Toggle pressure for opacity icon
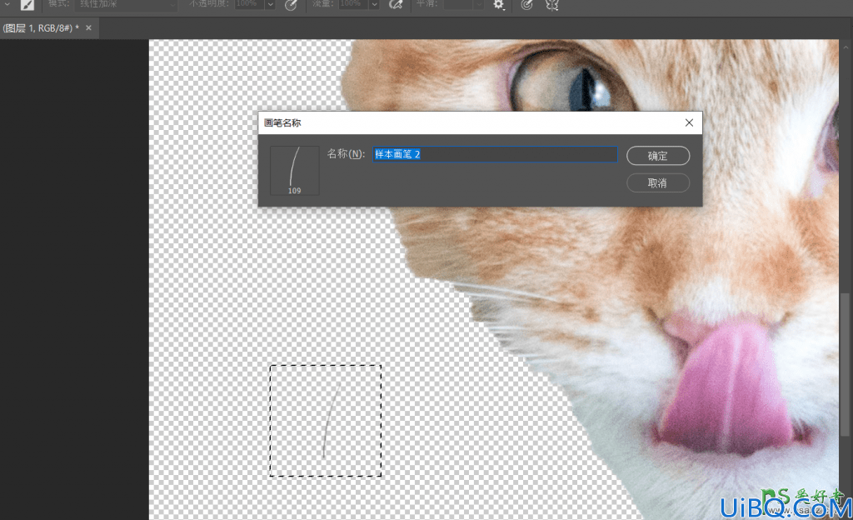The image size is (853, 520). tap(292, 5)
